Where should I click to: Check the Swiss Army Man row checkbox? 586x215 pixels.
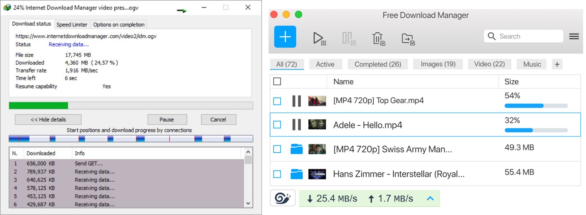click(x=277, y=149)
